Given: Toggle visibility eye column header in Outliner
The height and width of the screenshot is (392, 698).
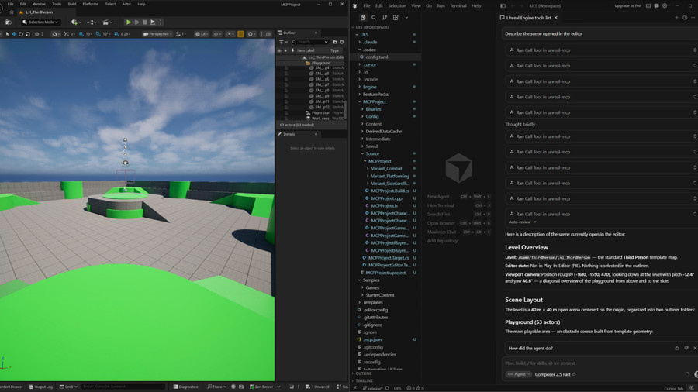Looking at the screenshot, I should coord(279,50).
